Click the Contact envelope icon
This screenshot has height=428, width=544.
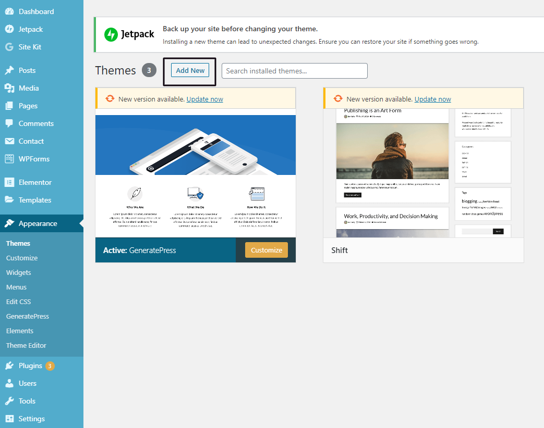tap(9, 141)
